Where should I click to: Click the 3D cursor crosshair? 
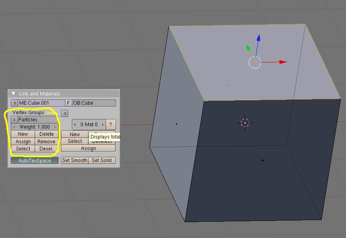point(245,123)
